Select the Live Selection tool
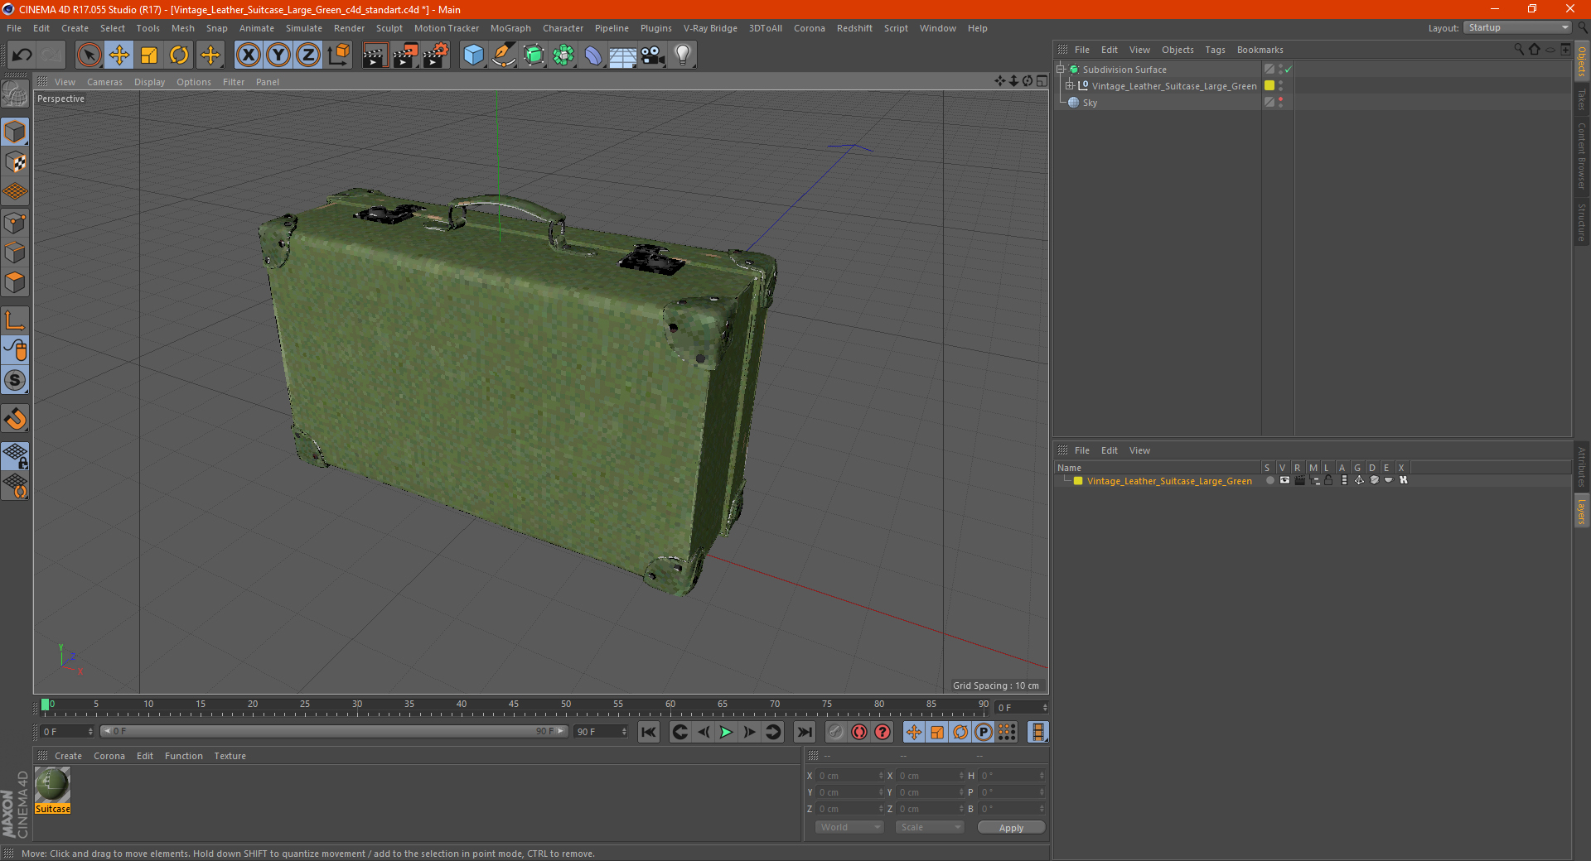1591x861 pixels. point(89,55)
